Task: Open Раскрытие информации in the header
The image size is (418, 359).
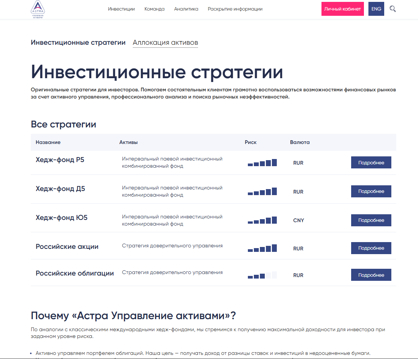Action: click(x=235, y=9)
